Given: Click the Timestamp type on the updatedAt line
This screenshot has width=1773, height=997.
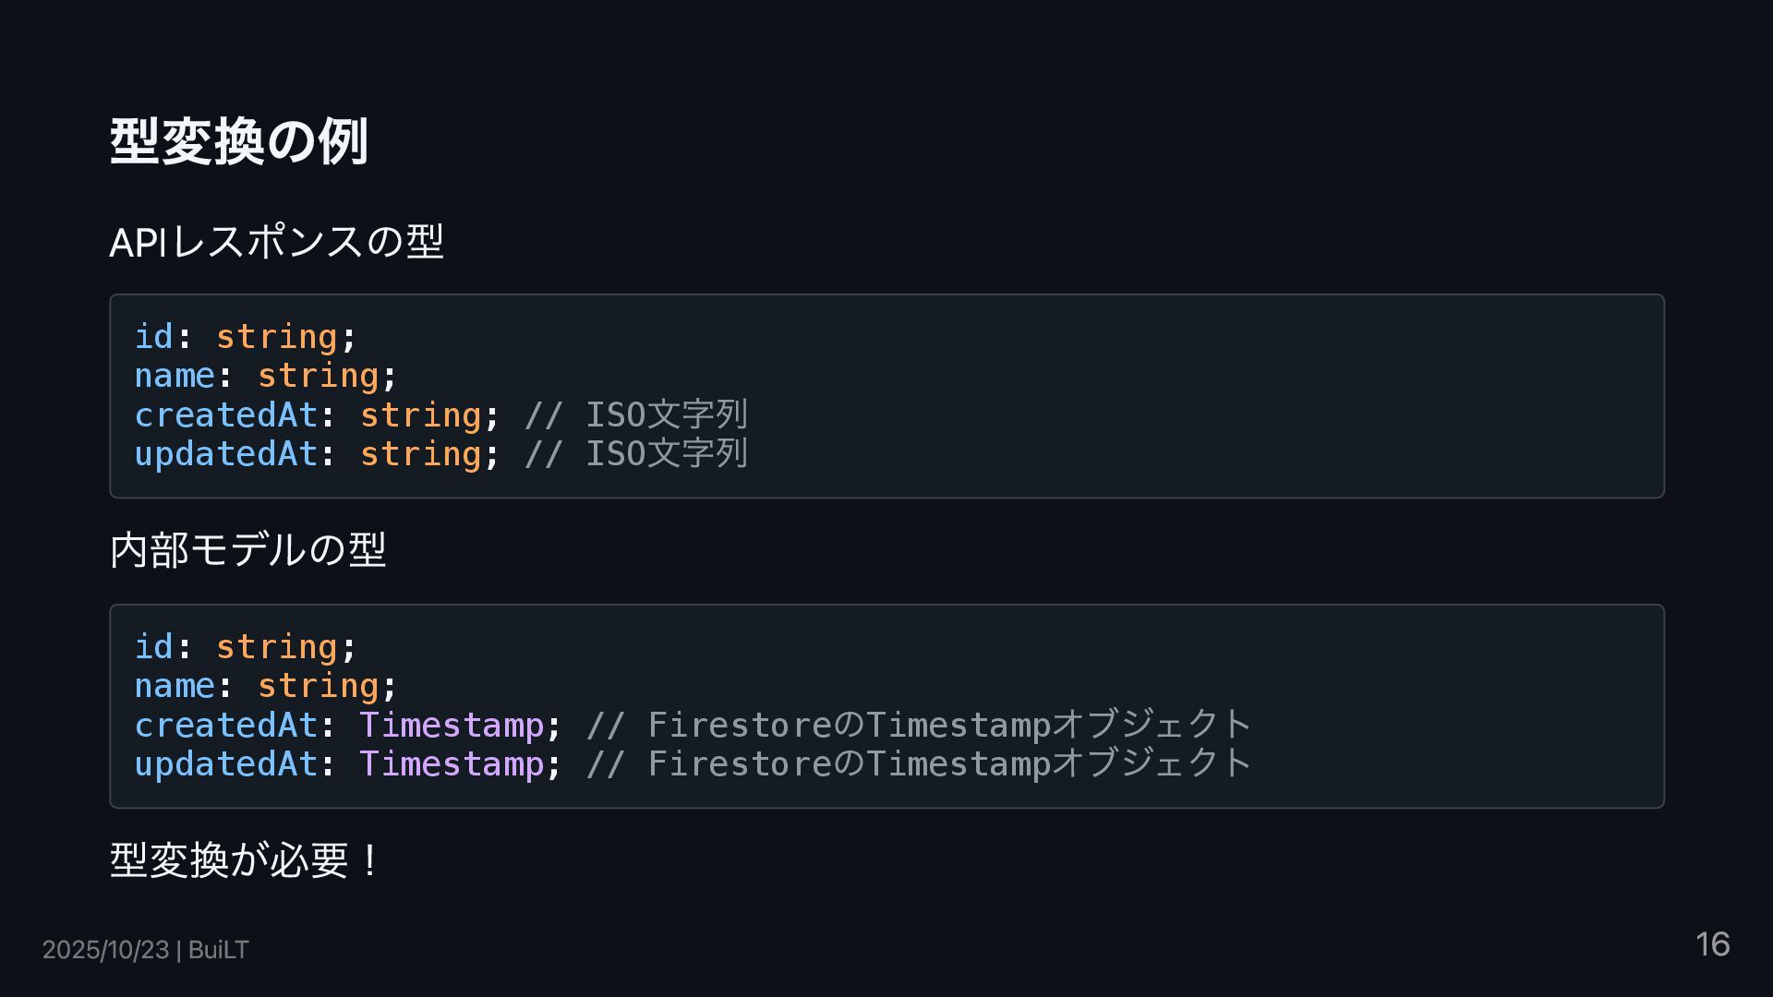Looking at the screenshot, I should (x=452, y=764).
